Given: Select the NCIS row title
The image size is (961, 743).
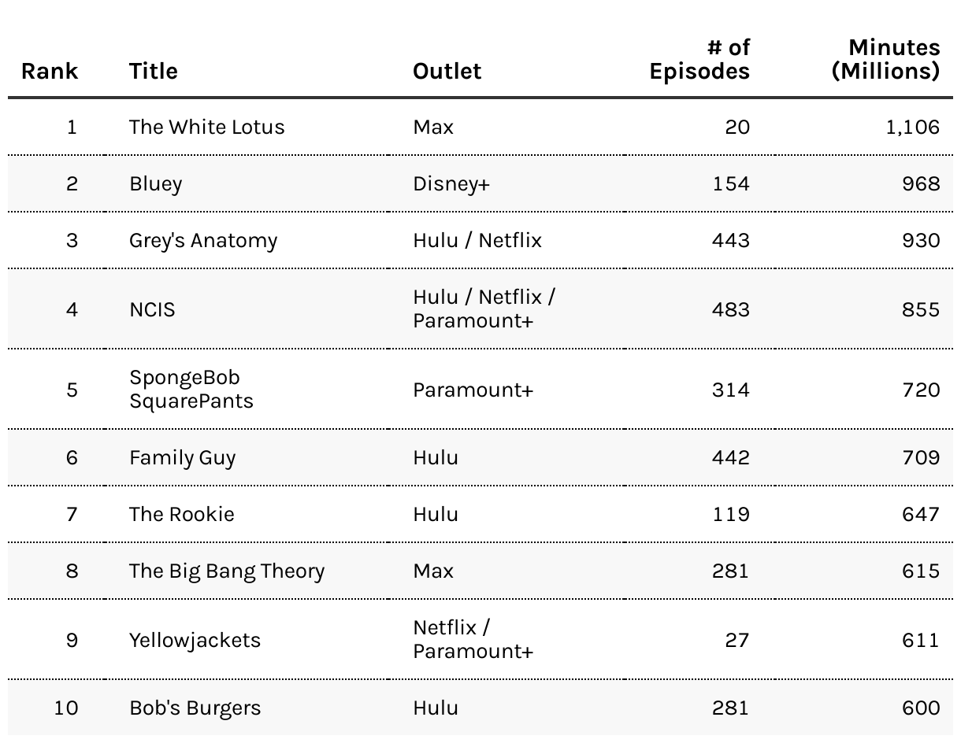Looking at the screenshot, I should coord(152,309).
